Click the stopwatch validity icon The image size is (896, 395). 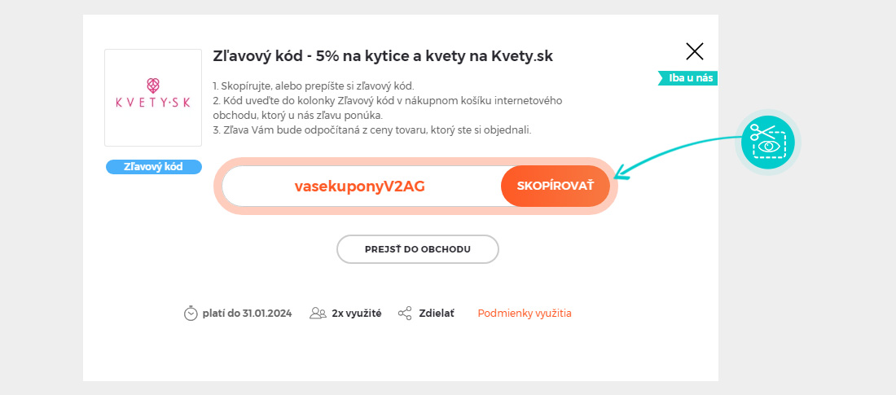click(x=191, y=314)
